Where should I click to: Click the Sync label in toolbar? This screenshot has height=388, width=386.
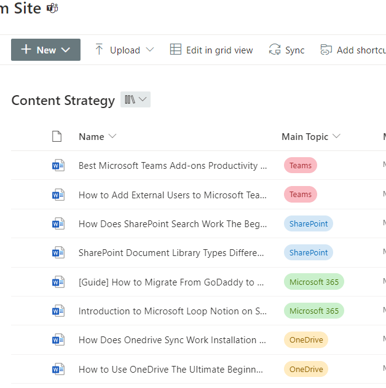[295, 50]
